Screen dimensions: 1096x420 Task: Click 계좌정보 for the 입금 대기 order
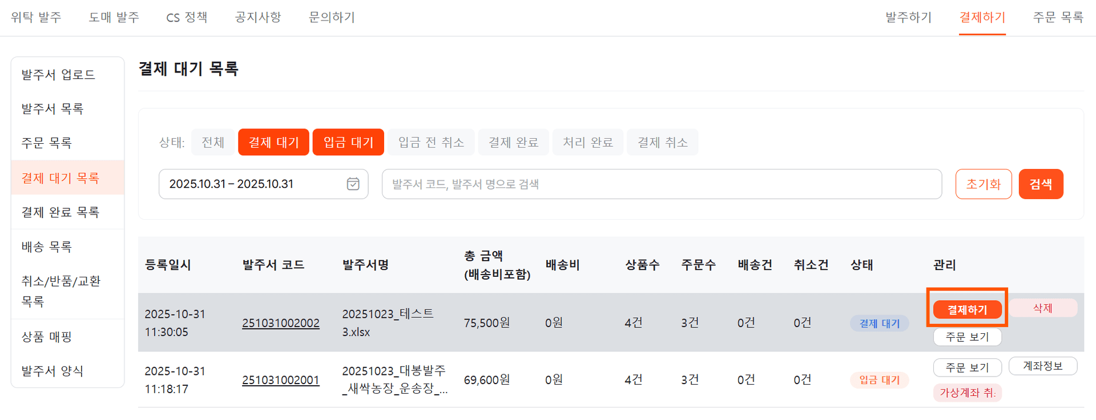pos(1043,366)
